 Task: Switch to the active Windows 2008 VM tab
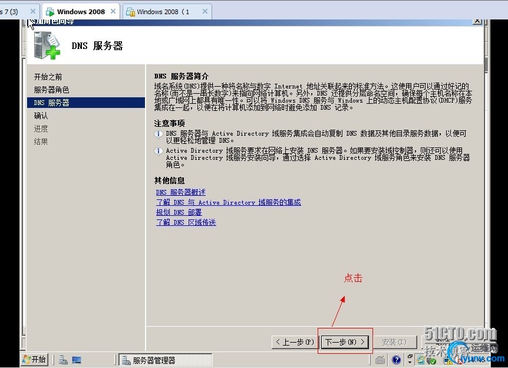[81, 12]
